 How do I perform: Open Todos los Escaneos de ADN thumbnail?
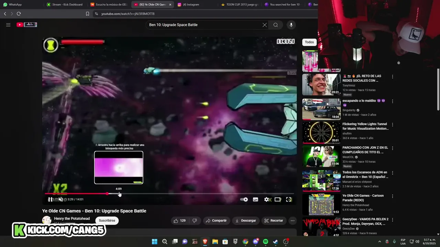point(321,180)
